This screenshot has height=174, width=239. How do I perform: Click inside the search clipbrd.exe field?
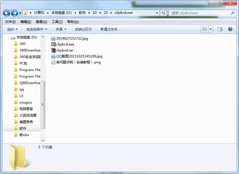(199, 13)
